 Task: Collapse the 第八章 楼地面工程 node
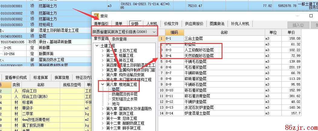click(x=102, y=84)
